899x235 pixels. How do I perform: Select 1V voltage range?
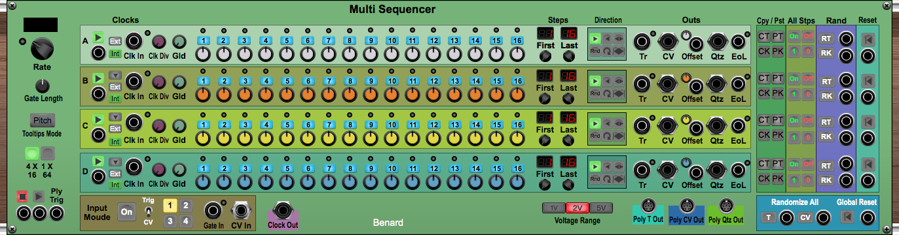pyautogui.click(x=553, y=208)
